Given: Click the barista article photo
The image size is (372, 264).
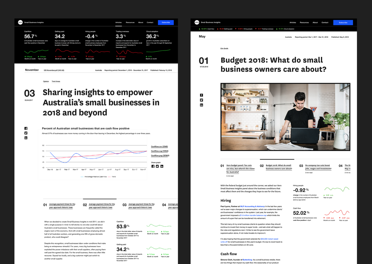Looking at the screenshot, I should tap(285, 117).
